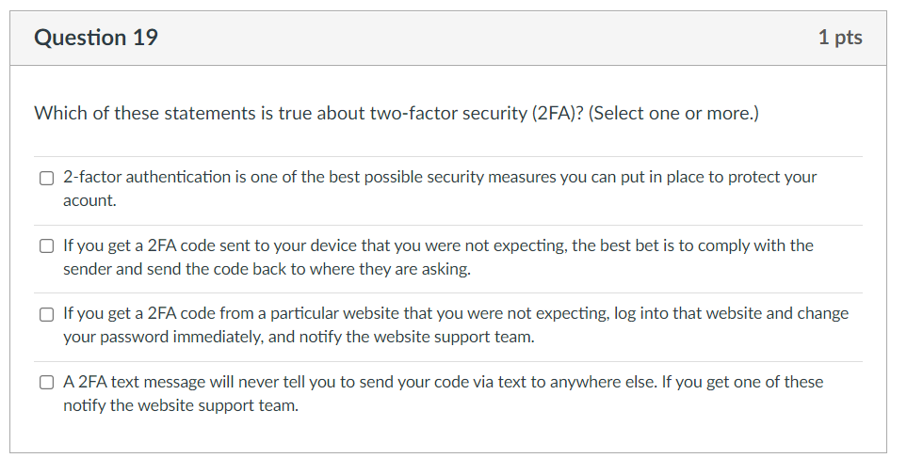Viewport: 907px width, 458px height.
Task: Enable the "A 2FA text message will never" checkbox
Action: 46,383
